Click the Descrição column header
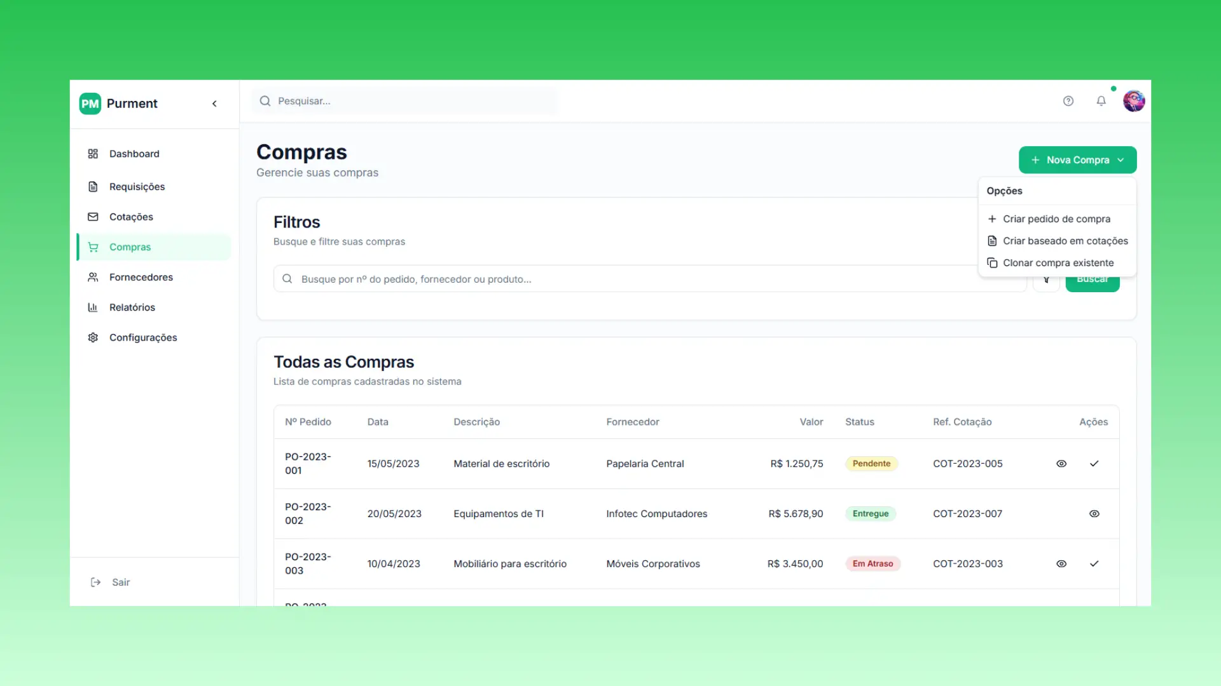Image resolution: width=1221 pixels, height=686 pixels. pyautogui.click(x=476, y=422)
